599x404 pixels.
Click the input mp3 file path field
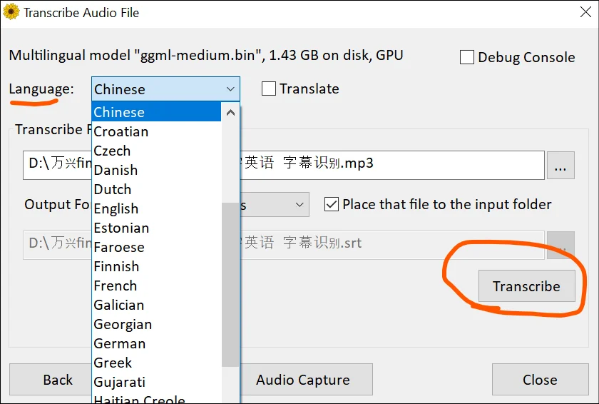pyautogui.click(x=284, y=165)
